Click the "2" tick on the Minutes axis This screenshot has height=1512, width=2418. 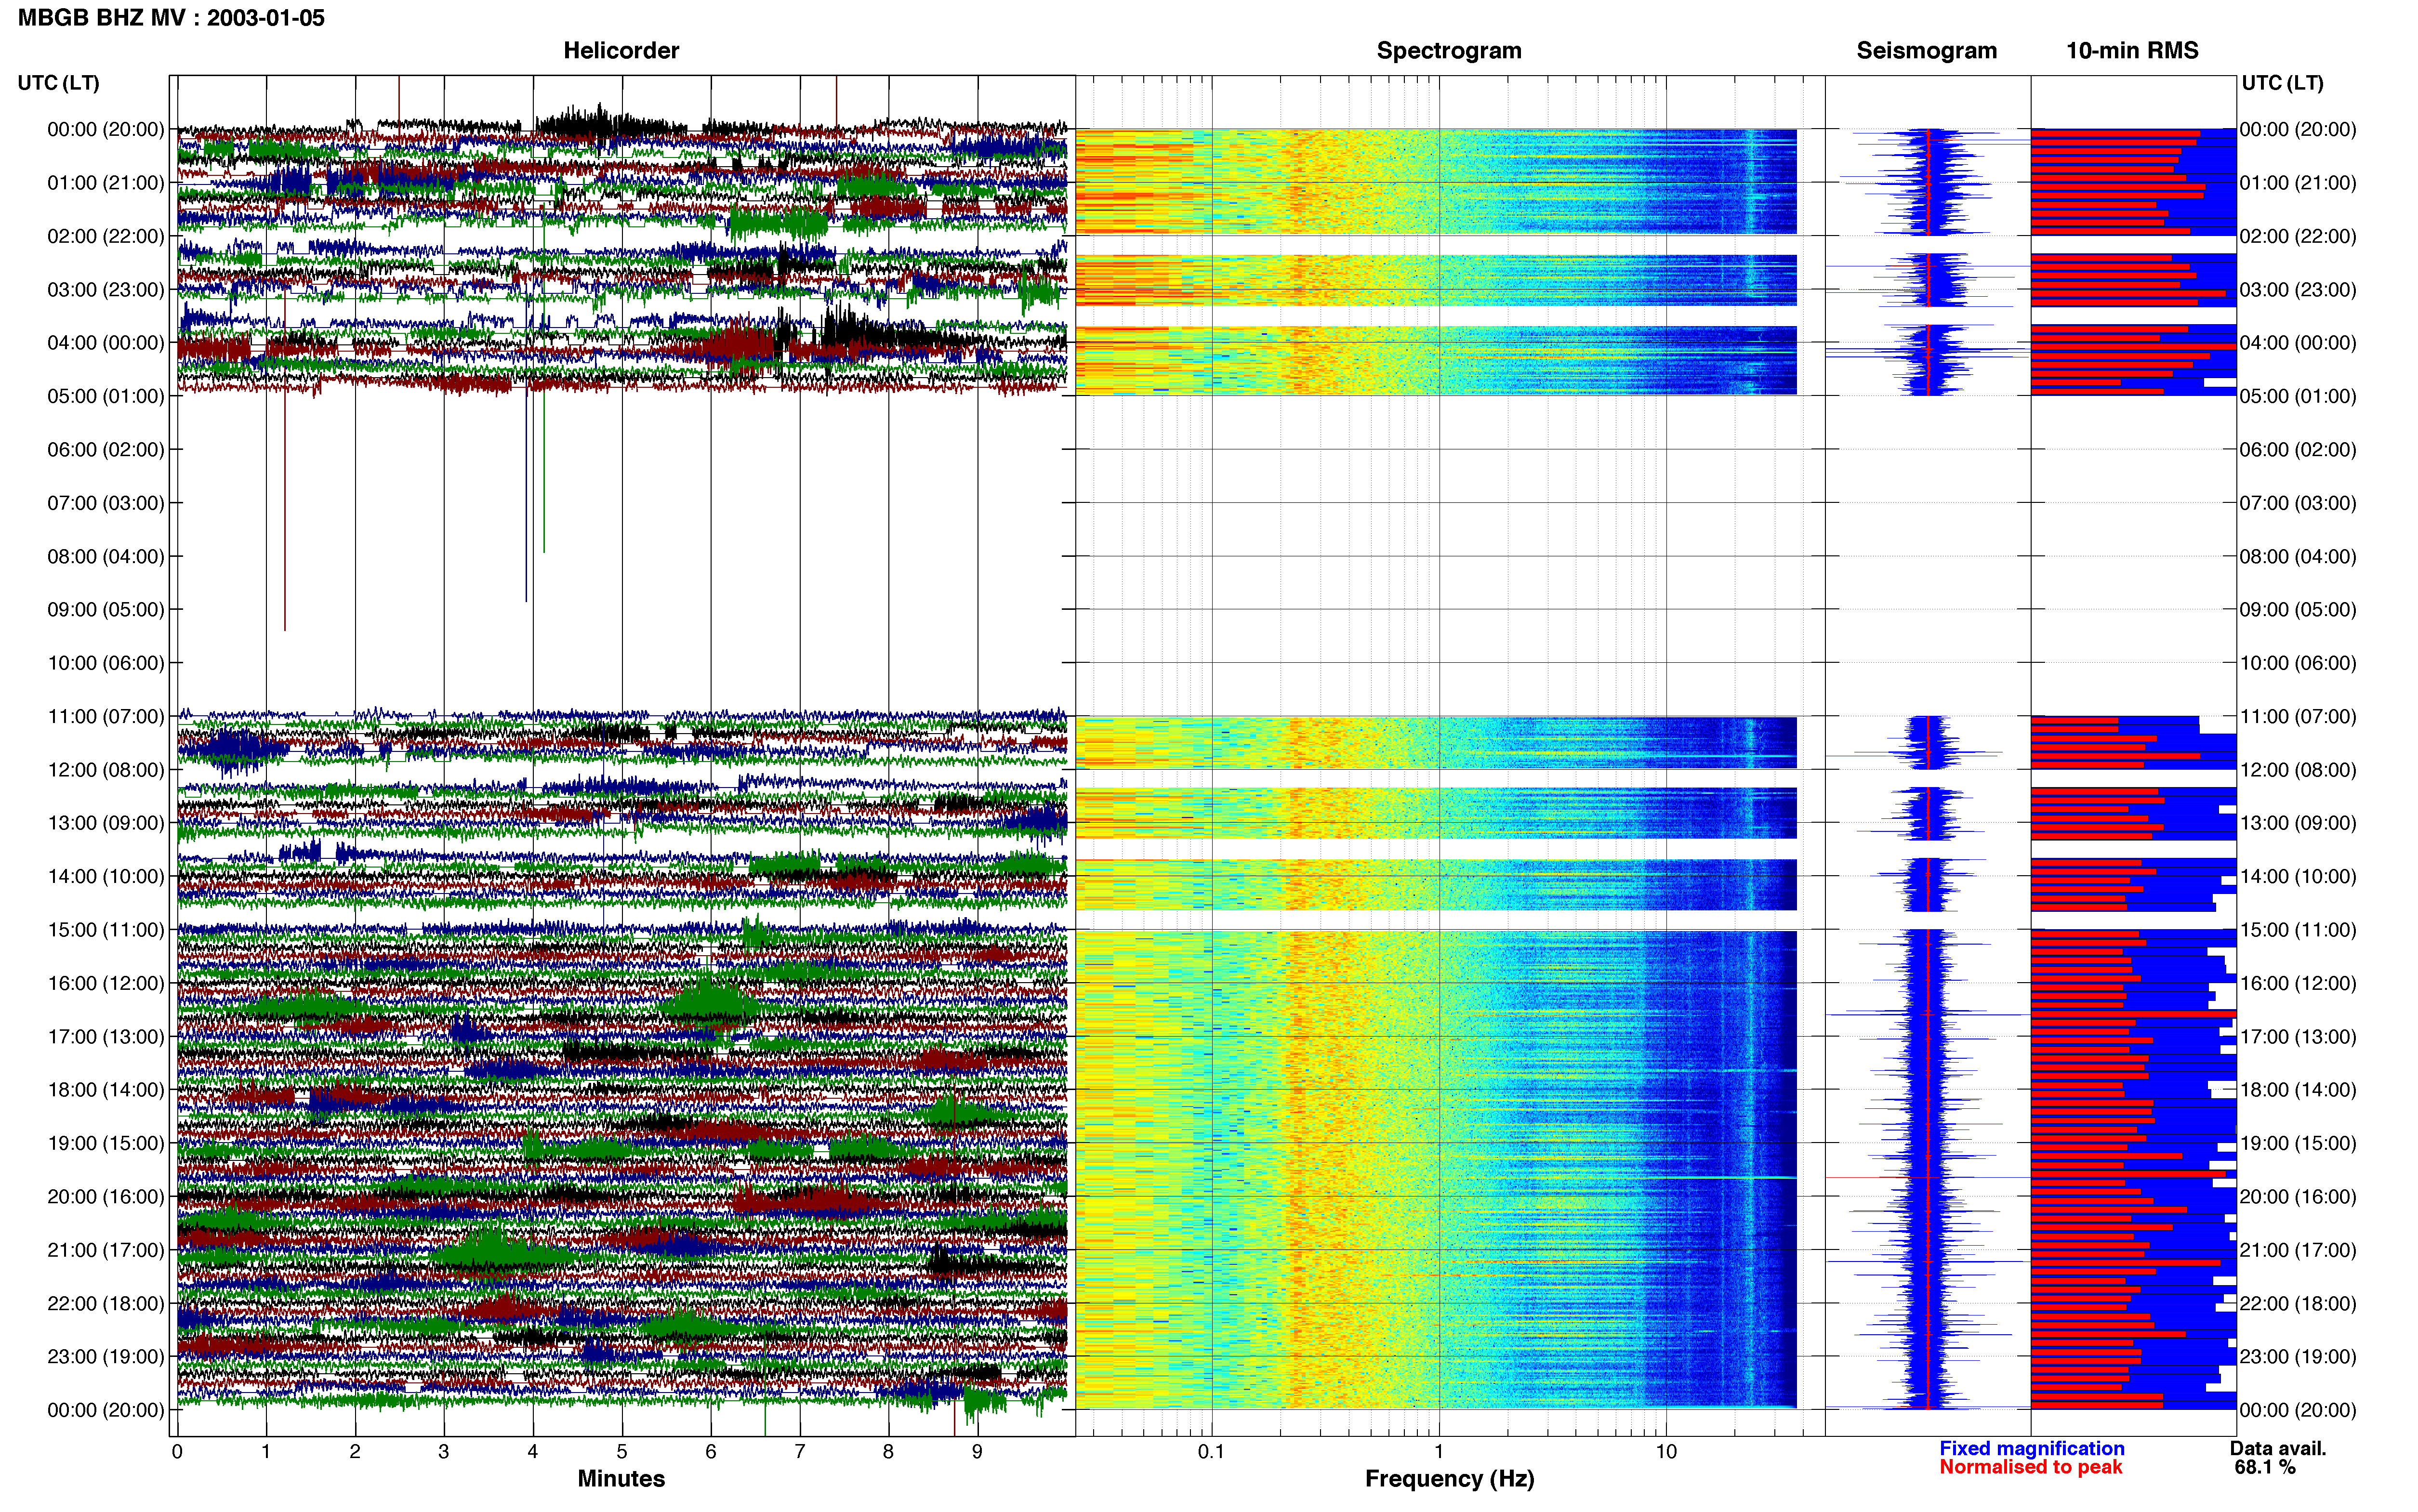[355, 1452]
